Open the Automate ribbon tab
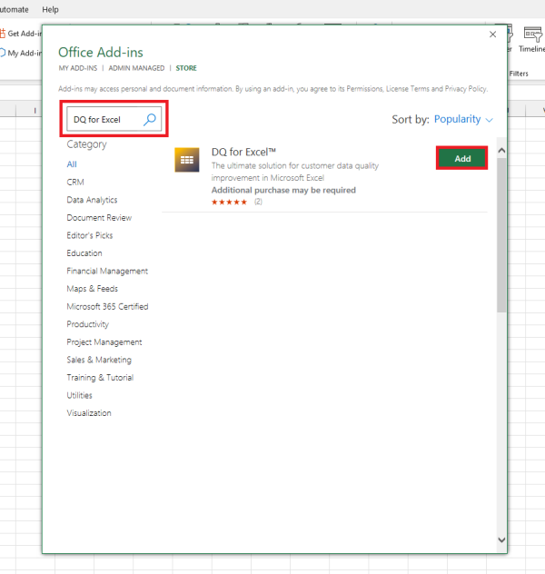 15,9
